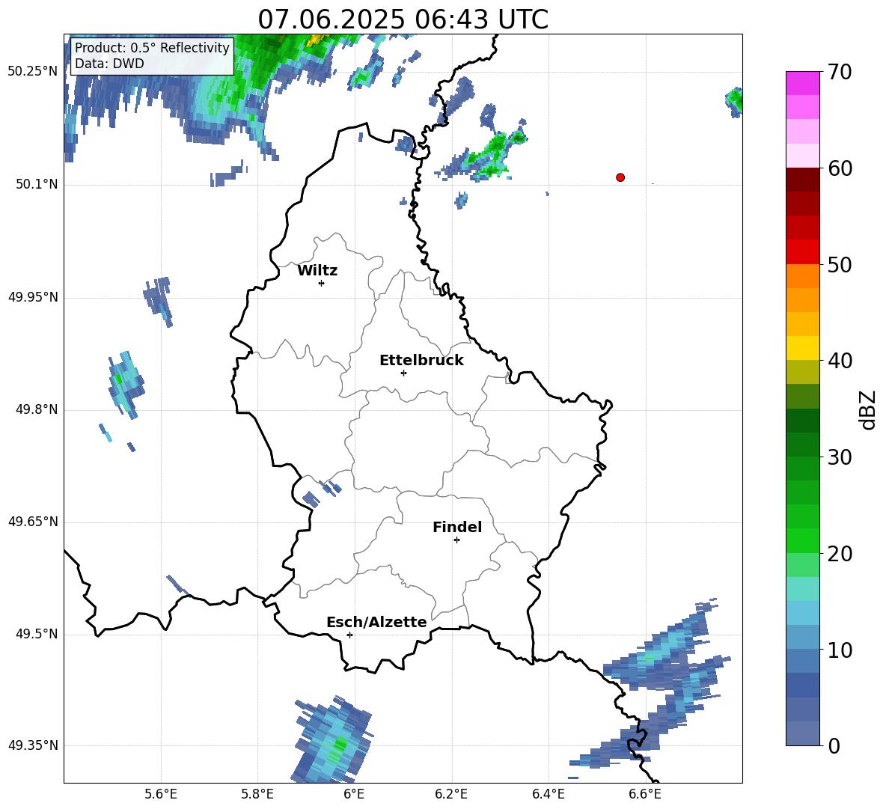The width and height of the screenshot is (886, 809).
Task: Click the 50.25°N latitude label
Action: (x=32, y=72)
